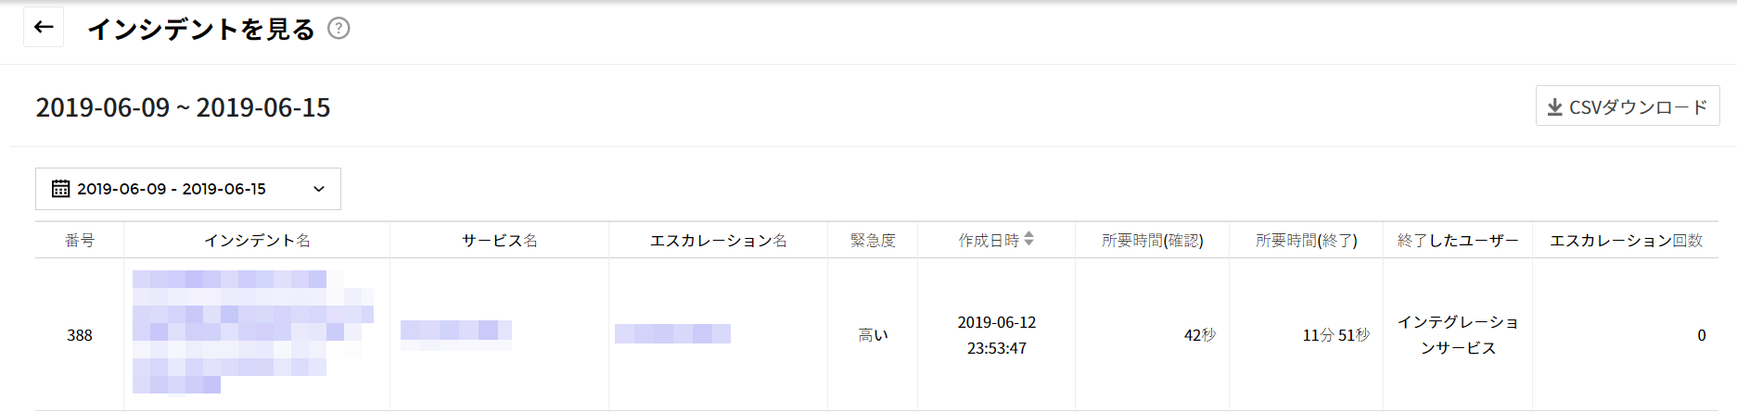Click the 番号 column header
Image resolution: width=1737 pixels, height=412 pixels.
tap(80, 241)
